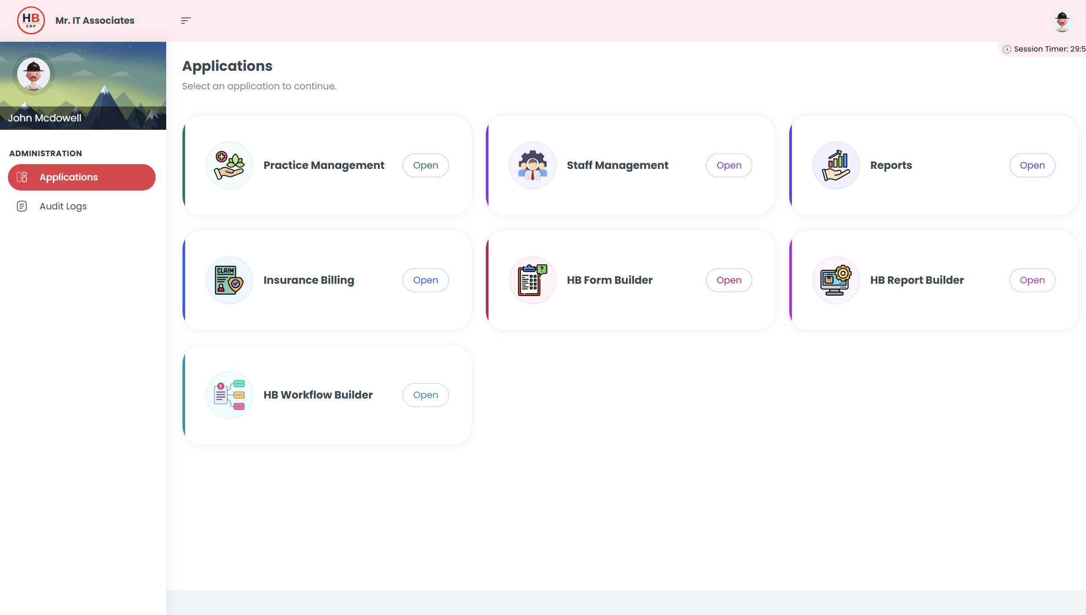The height and width of the screenshot is (615, 1086).
Task: Click the Applications grid icon in the sidebar
Action: click(22, 177)
